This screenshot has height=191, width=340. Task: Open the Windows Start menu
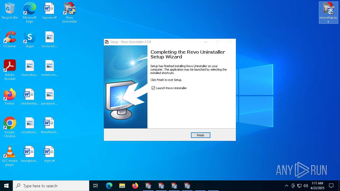click(6, 186)
